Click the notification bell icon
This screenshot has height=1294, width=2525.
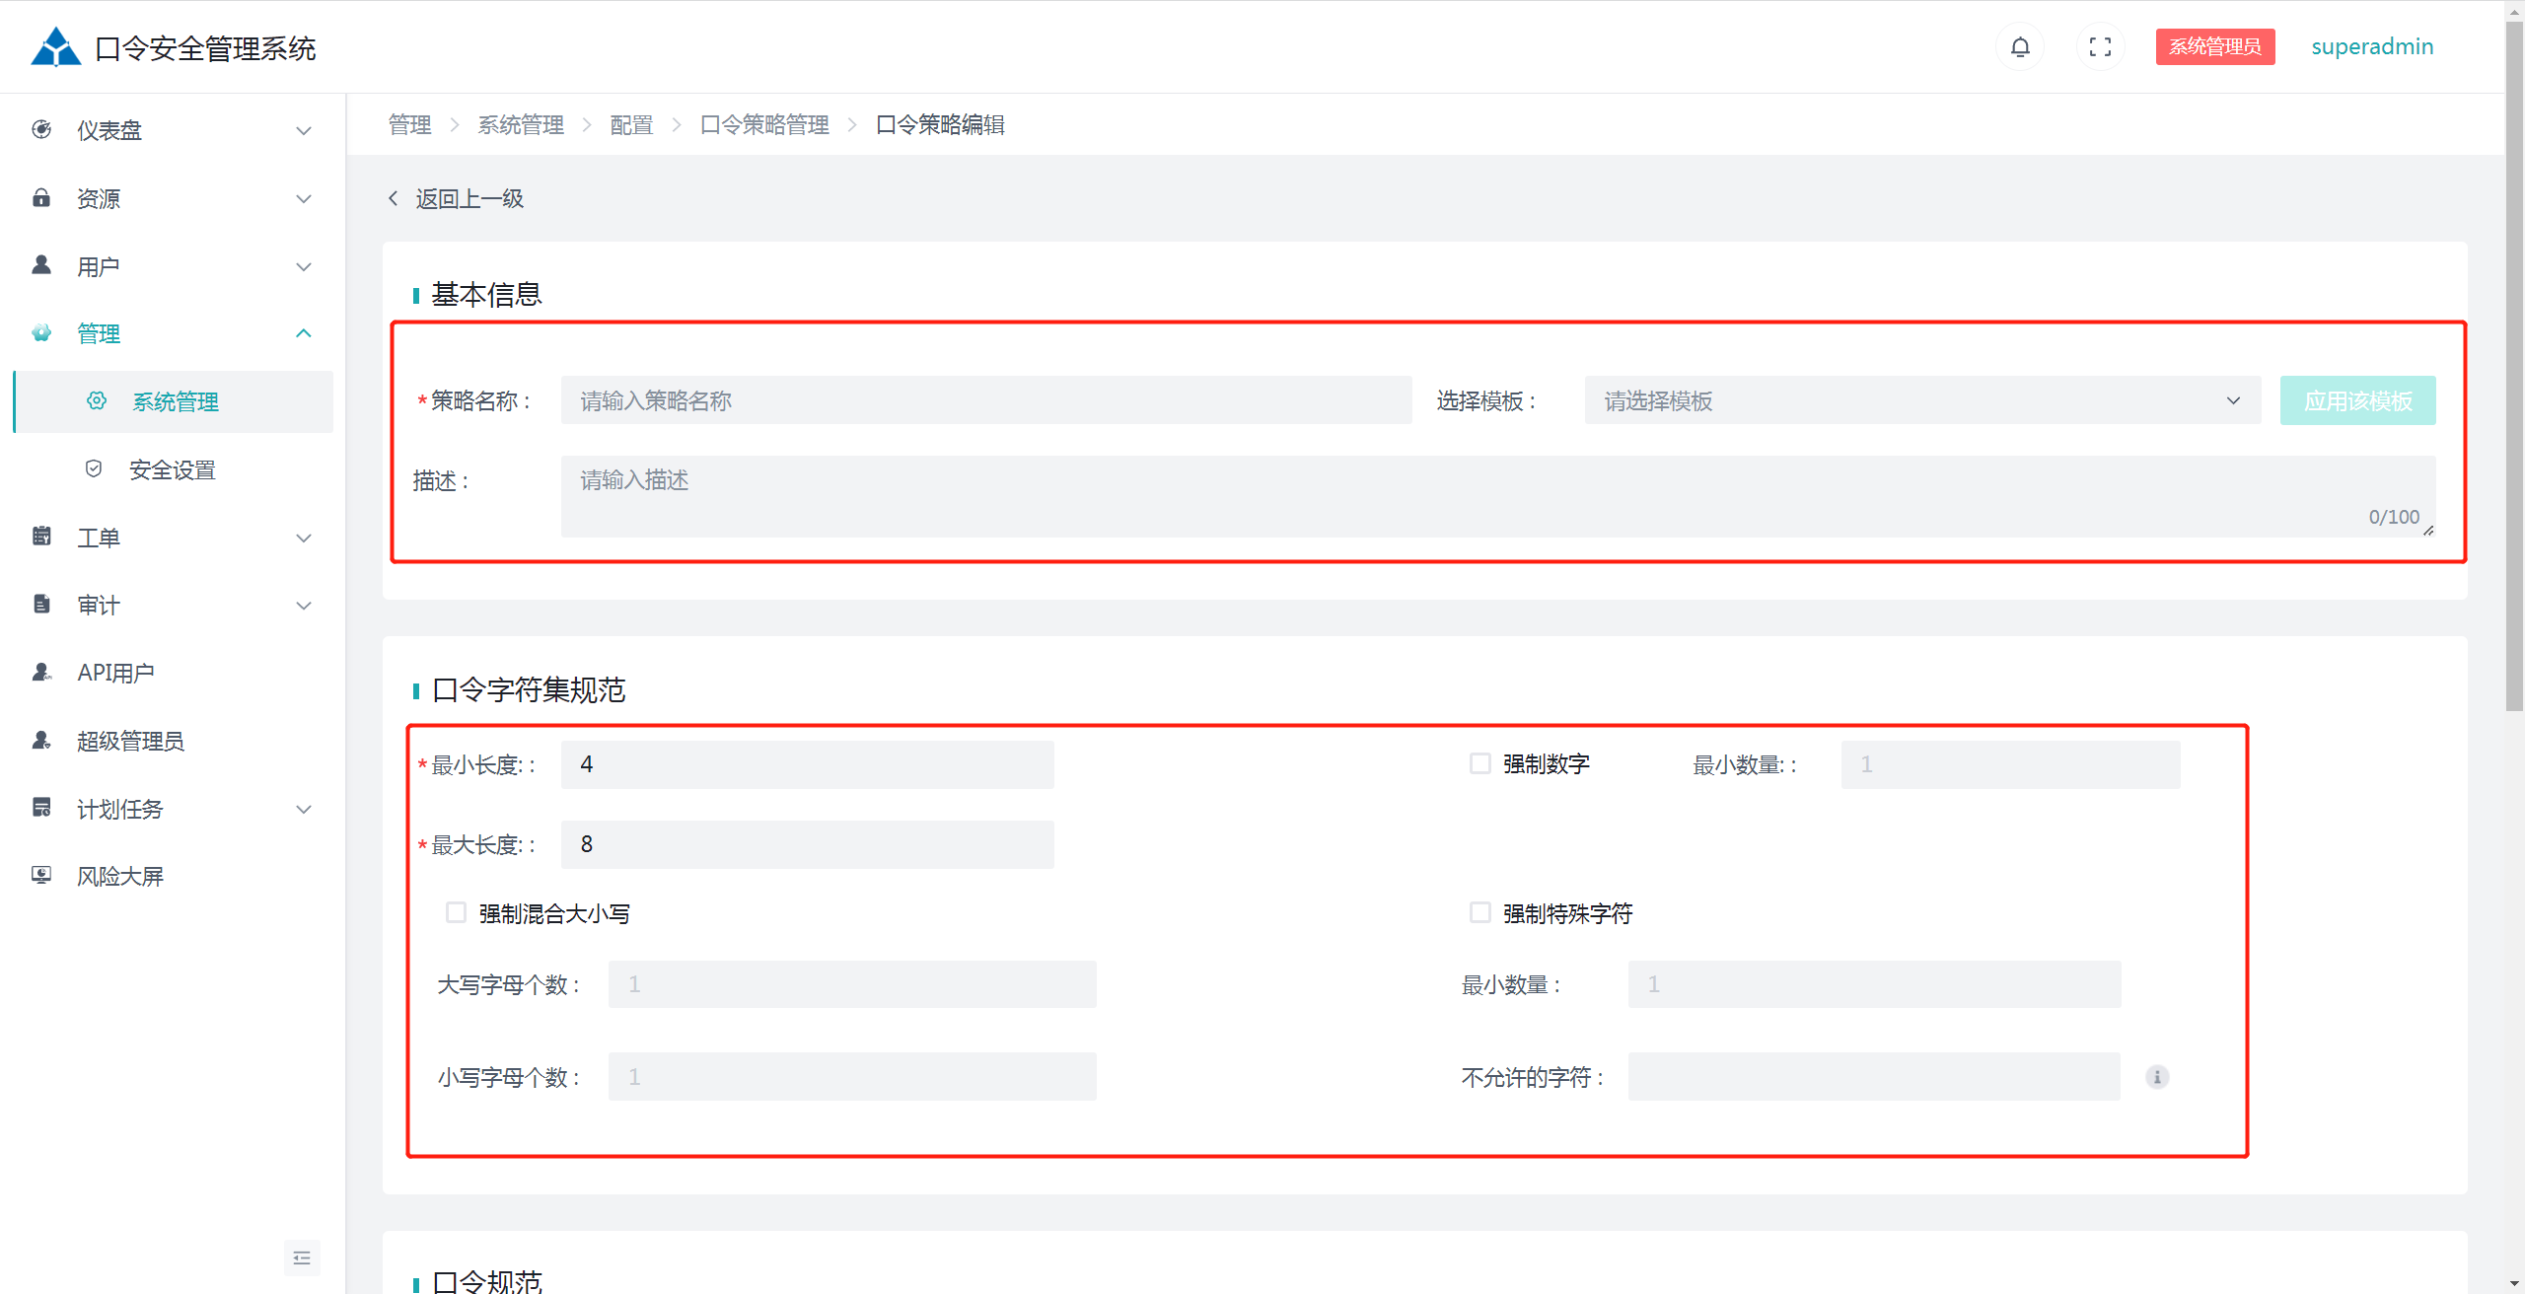(x=2019, y=46)
